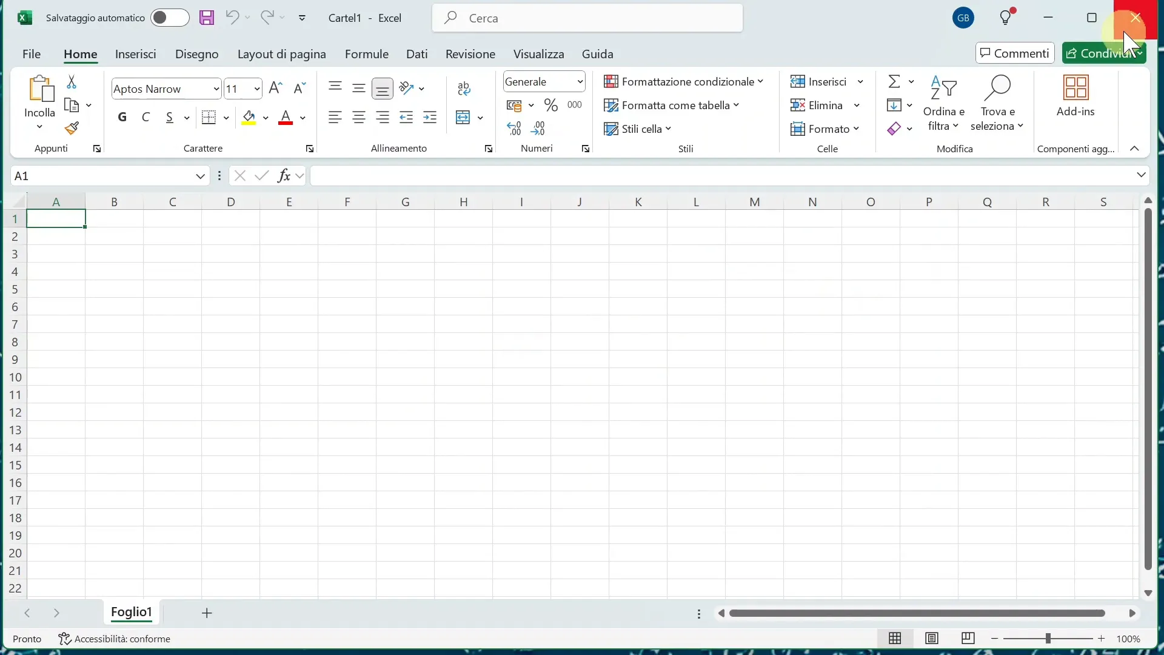Toggle align text right

click(383, 118)
